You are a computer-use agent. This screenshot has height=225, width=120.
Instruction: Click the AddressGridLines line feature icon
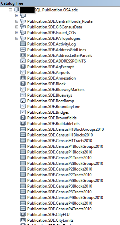[23, 50]
